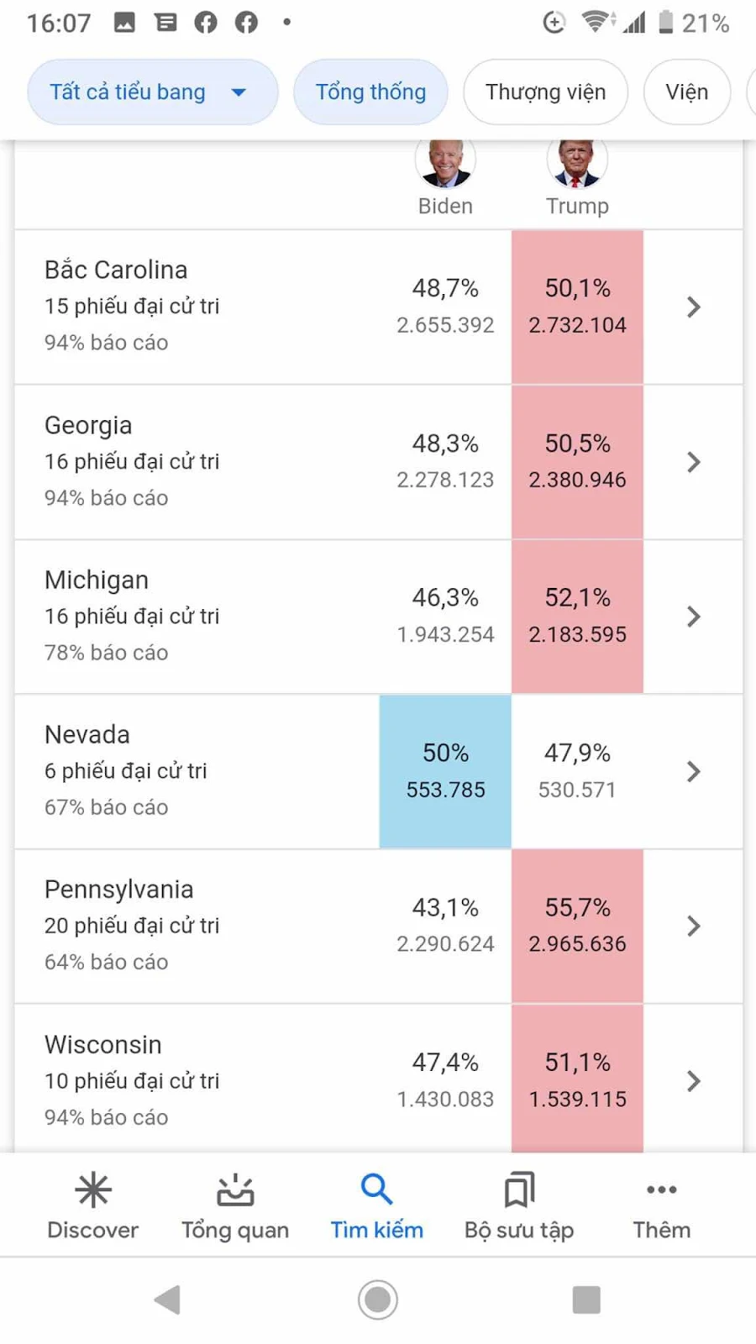Select the Tổng thống filter chip

[x=370, y=92]
